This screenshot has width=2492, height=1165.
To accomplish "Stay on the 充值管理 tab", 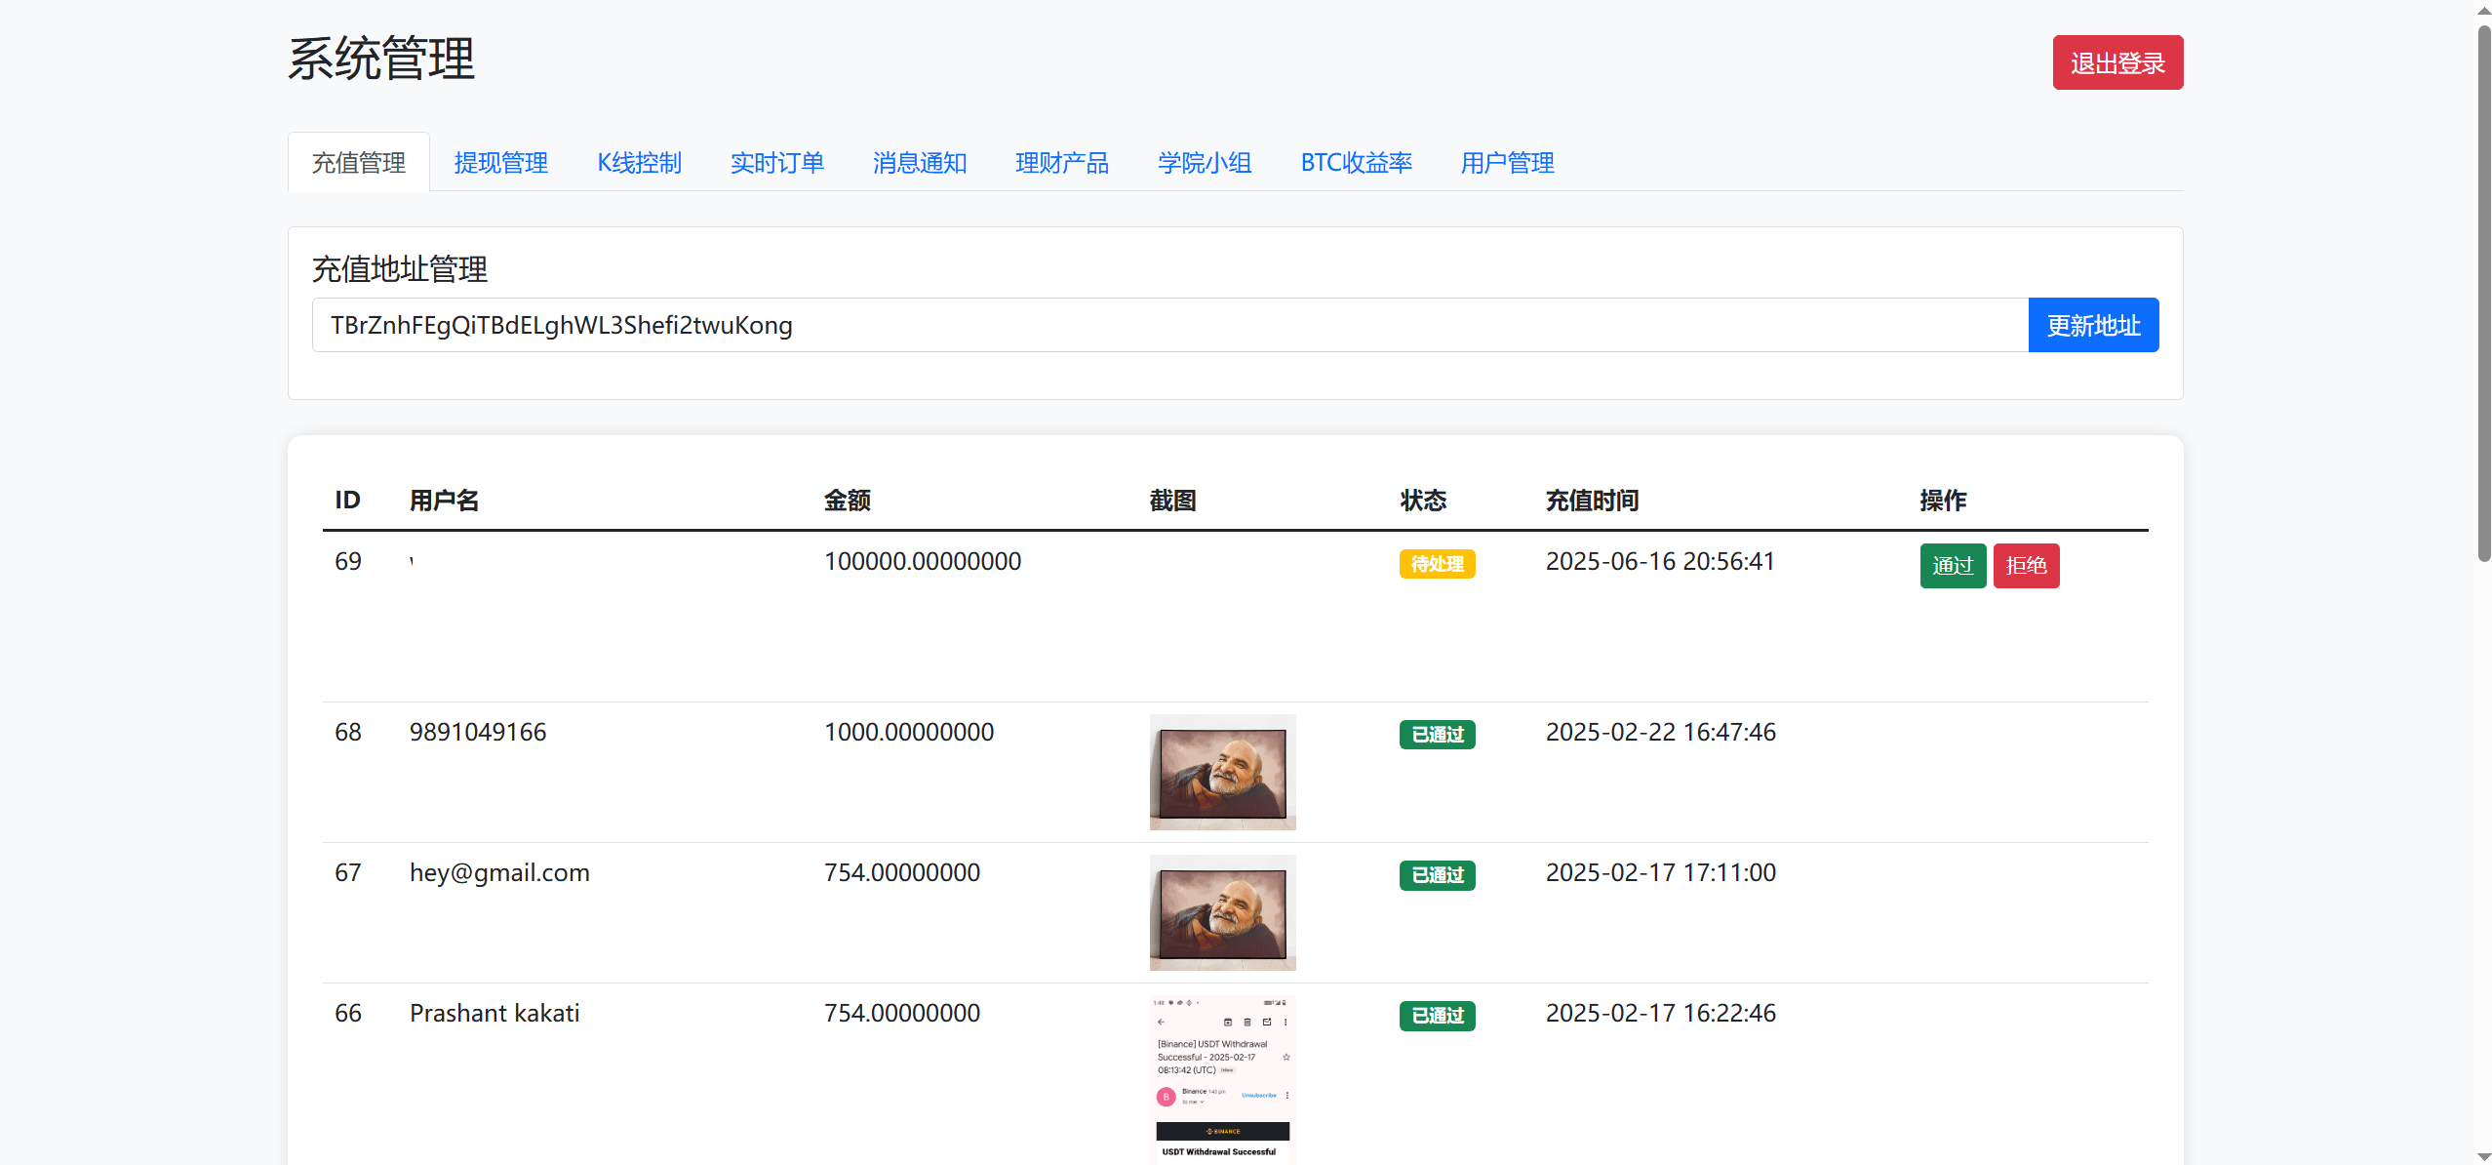I will pyautogui.click(x=359, y=162).
